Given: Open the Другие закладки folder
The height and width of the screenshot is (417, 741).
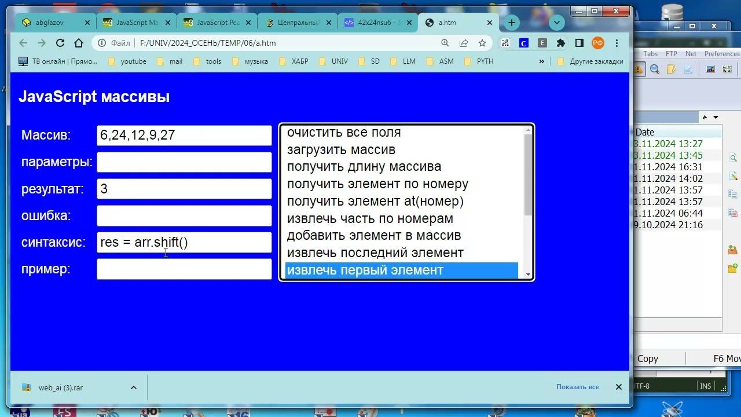Looking at the screenshot, I should (x=590, y=61).
